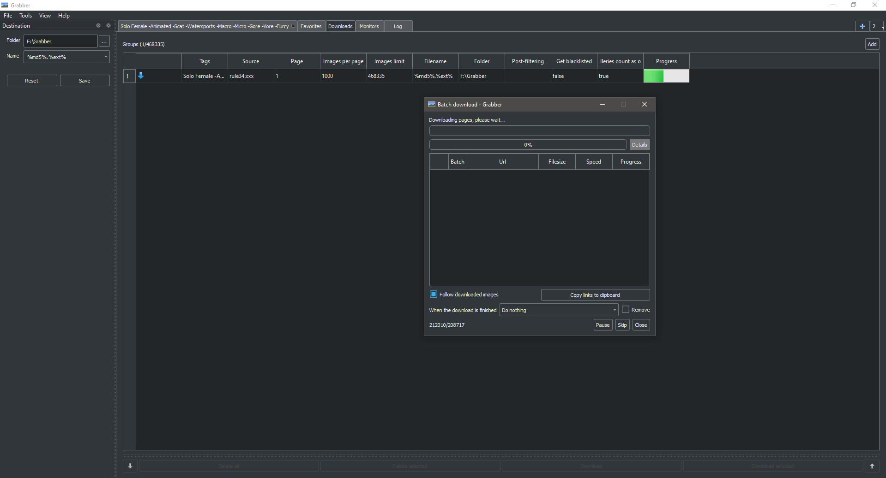This screenshot has height=478, width=886.
Task: Click the 0% progress bar in the dialog
Action: tap(528, 144)
